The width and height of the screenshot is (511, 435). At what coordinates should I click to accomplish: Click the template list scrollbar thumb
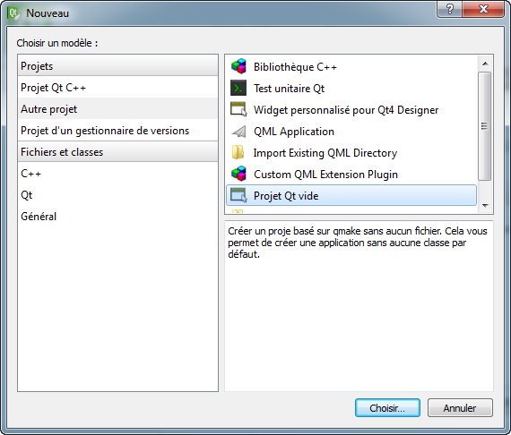[485, 126]
